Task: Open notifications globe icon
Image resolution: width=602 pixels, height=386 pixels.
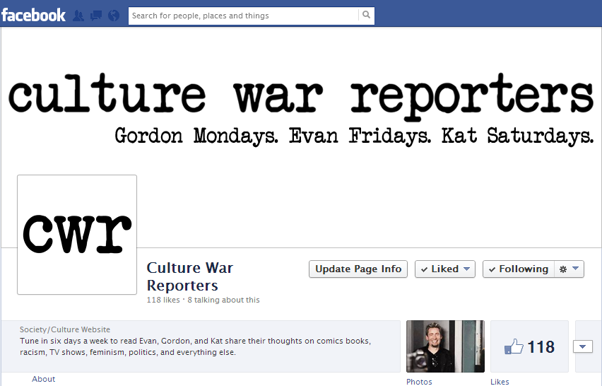Action: (114, 16)
